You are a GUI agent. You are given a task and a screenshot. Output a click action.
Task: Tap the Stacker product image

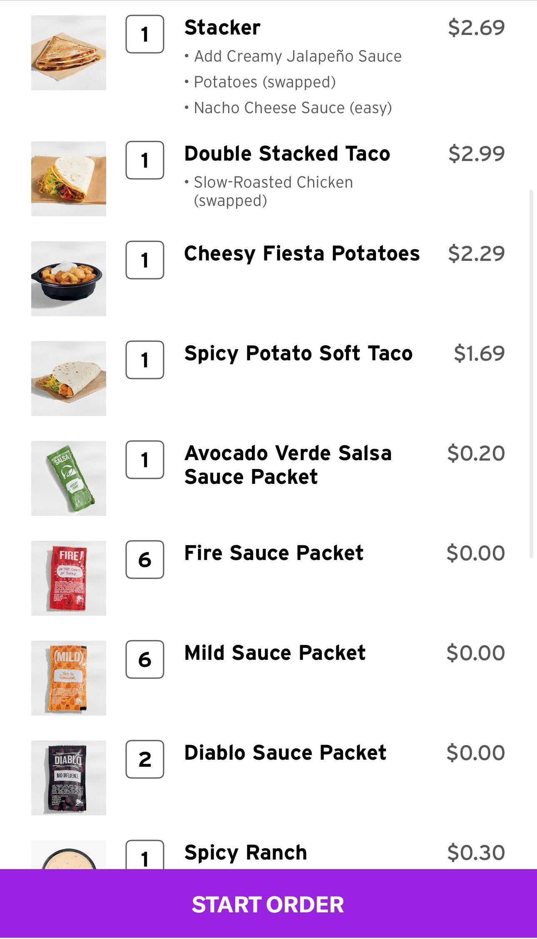[x=69, y=53]
